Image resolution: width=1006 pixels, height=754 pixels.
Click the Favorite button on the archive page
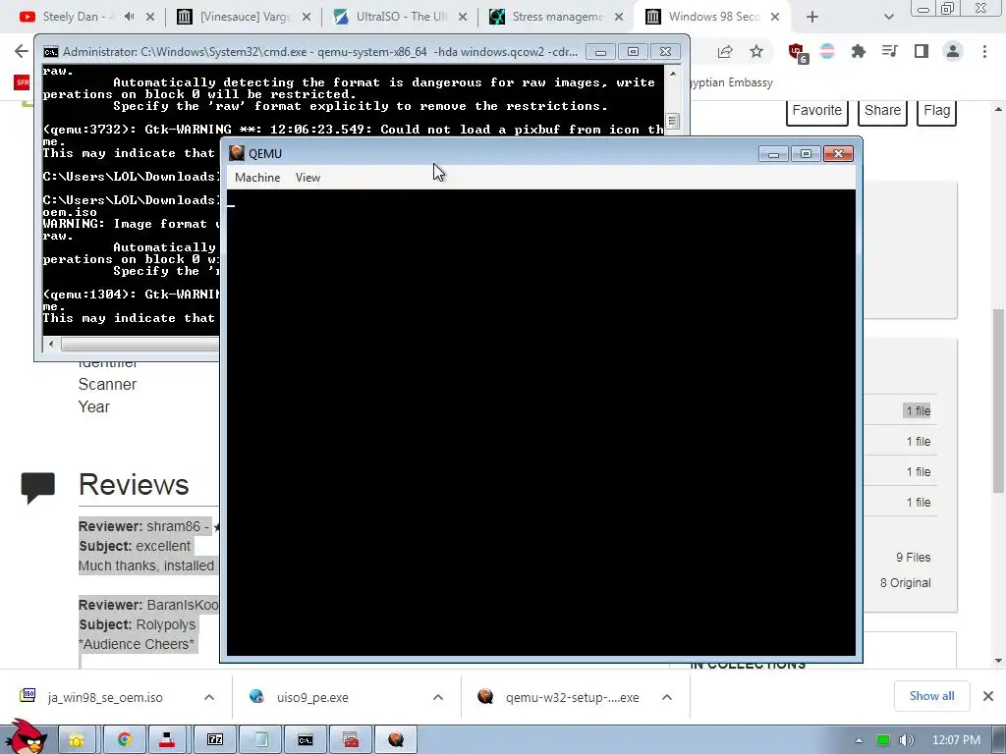coord(816,111)
